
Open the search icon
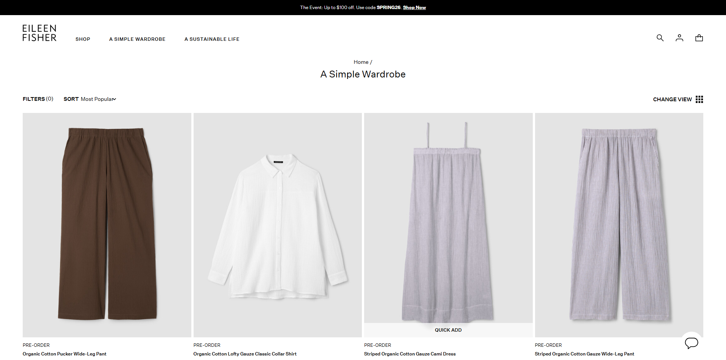(660, 38)
